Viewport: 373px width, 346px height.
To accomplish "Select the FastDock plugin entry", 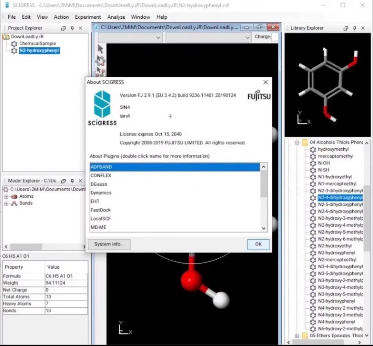I will [175, 210].
